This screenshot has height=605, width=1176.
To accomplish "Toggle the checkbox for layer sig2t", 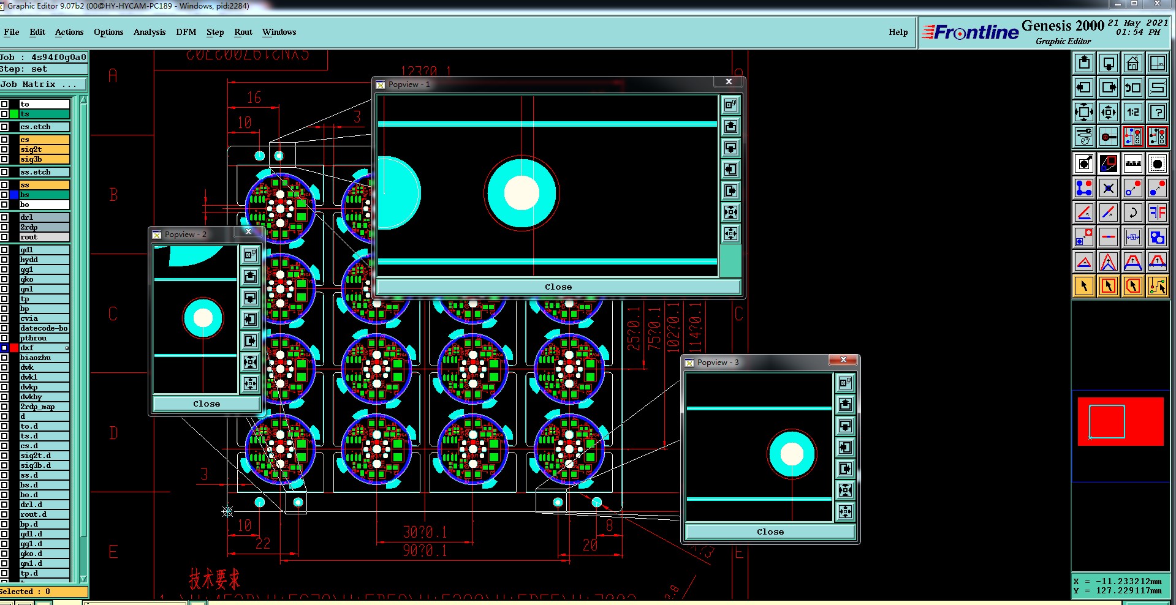I will (4, 149).
